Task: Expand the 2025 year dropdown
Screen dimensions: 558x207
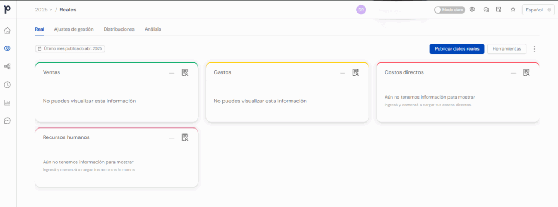Action: click(x=44, y=10)
